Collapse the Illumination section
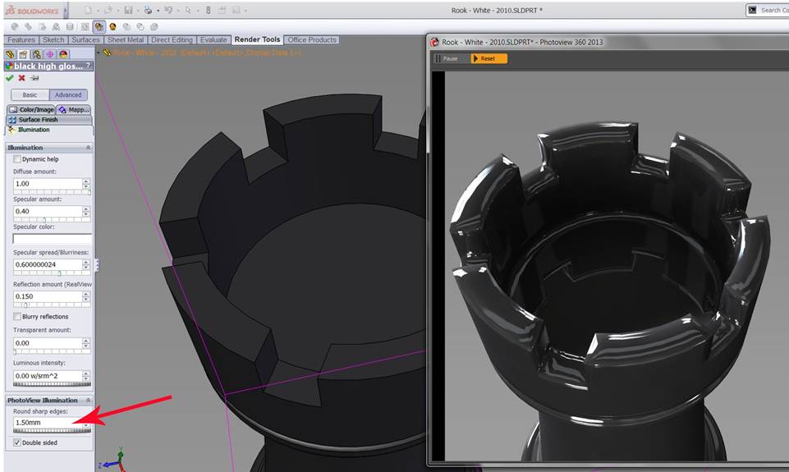 click(88, 148)
